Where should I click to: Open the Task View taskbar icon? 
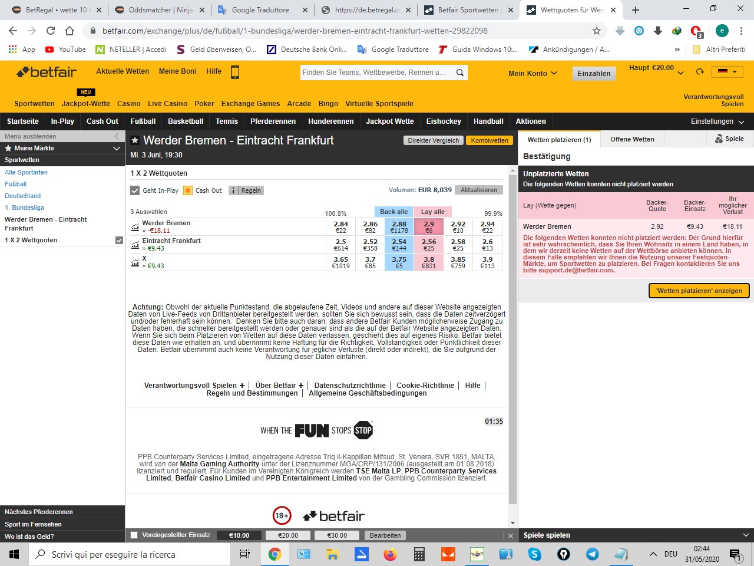pos(245,554)
